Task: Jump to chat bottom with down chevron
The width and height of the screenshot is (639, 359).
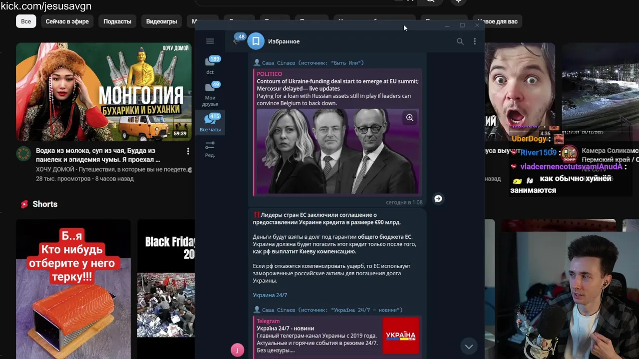Action: click(x=468, y=346)
